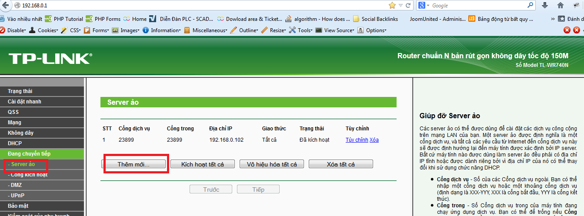The image size is (584, 216).
Task: Click the magnifier search icon in the search box
Action: pos(531,6)
